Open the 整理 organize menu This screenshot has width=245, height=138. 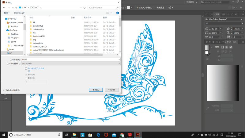(x=7, y=13)
